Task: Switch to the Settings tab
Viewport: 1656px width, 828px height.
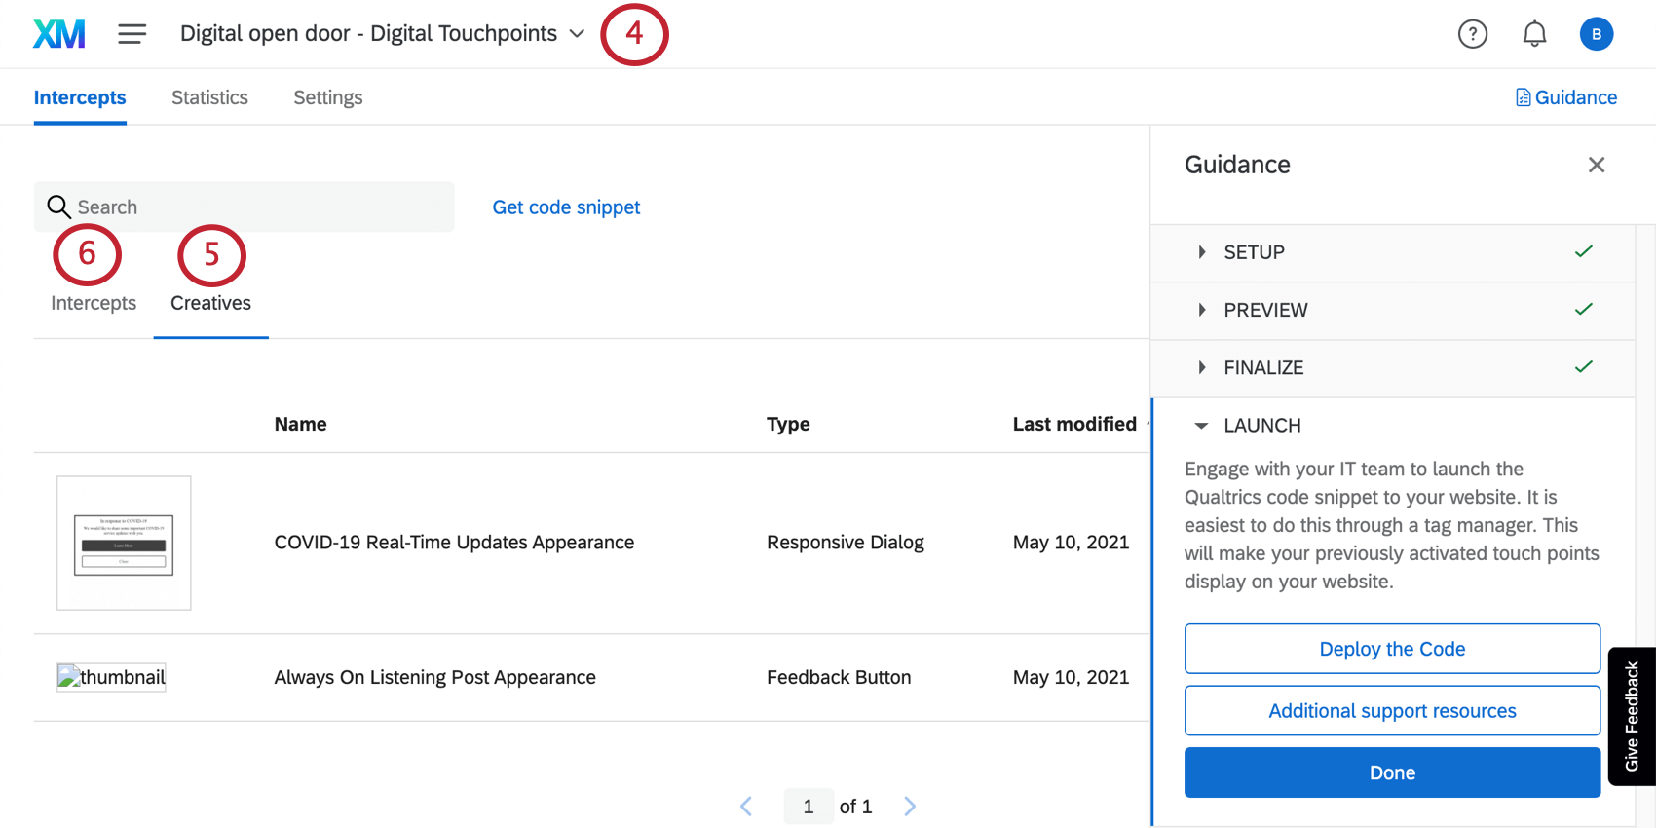Action: point(327,97)
